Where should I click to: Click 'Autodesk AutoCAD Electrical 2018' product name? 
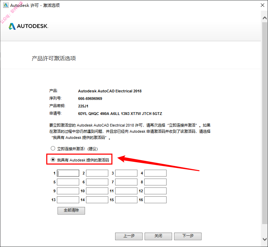110,91
